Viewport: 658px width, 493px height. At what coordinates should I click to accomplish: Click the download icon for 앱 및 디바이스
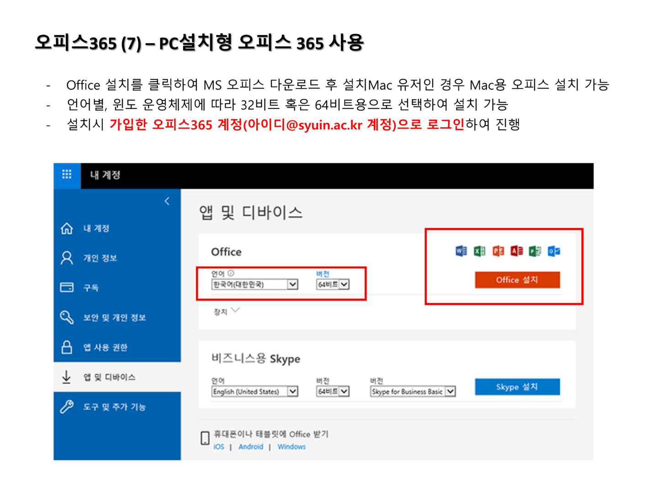coord(66,377)
